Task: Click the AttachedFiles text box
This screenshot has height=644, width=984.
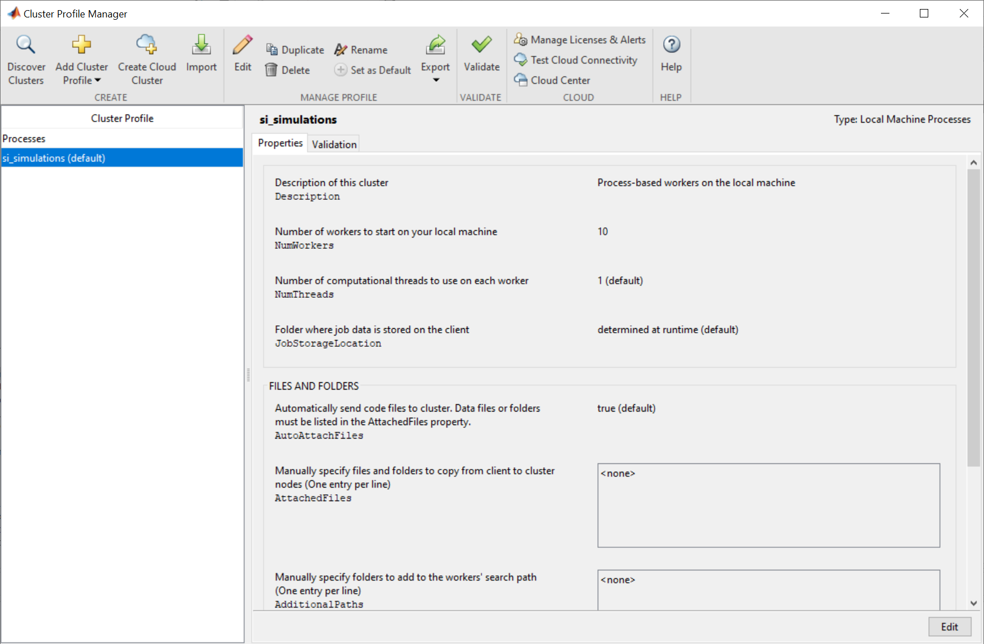Action: click(x=768, y=505)
